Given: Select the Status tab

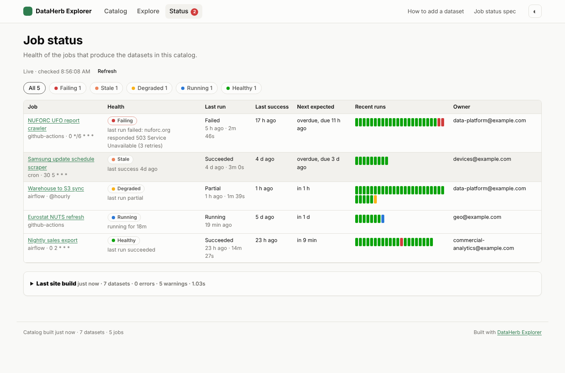Looking at the screenshot, I should pos(184,11).
